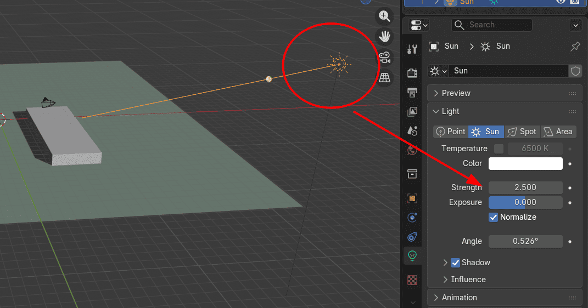Open the Scene properties tab
588x308 pixels.
pyautogui.click(x=412, y=130)
